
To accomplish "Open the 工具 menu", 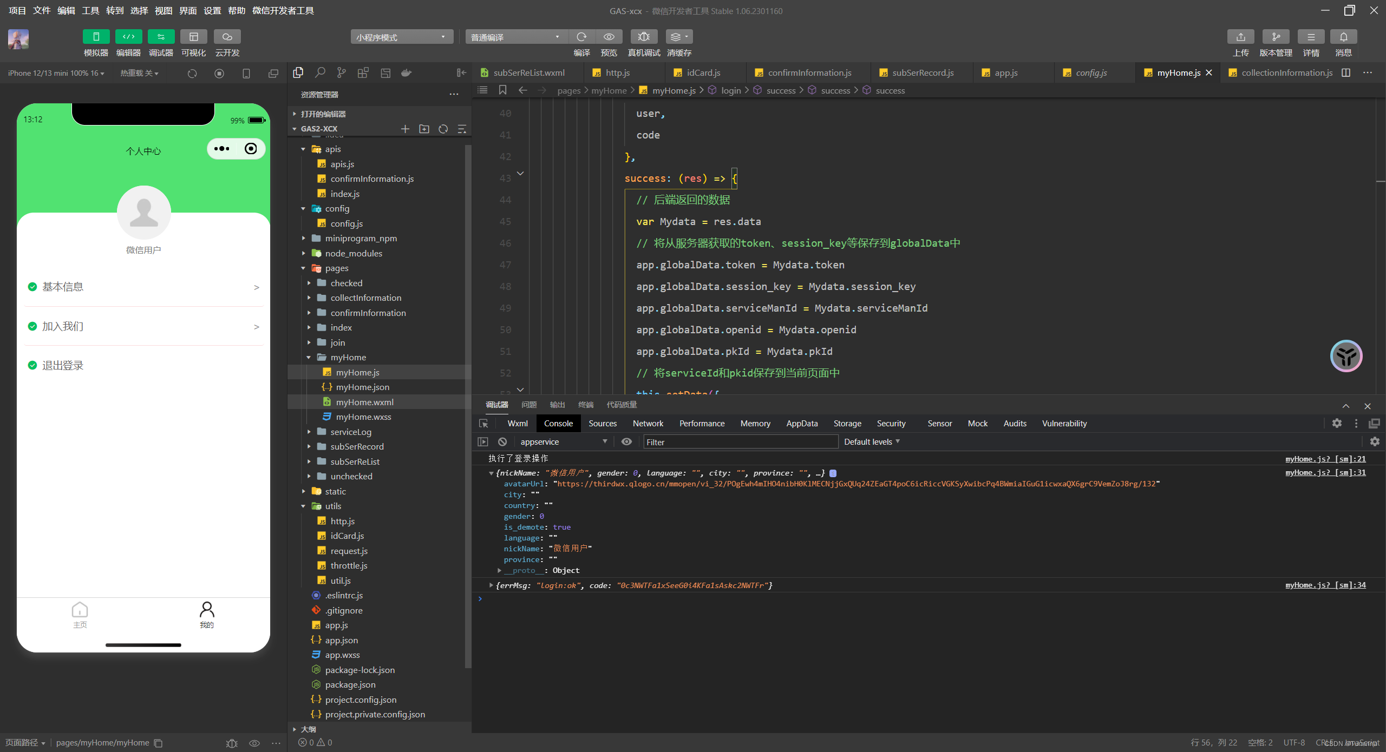I will pyautogui.click(x=90, y=10).
